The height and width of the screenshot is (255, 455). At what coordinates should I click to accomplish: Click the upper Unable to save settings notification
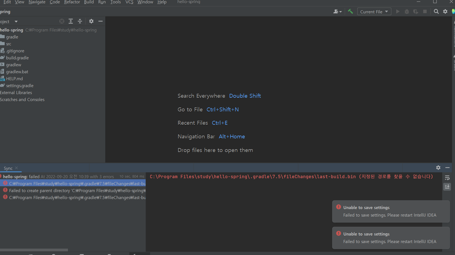[391, 211]
